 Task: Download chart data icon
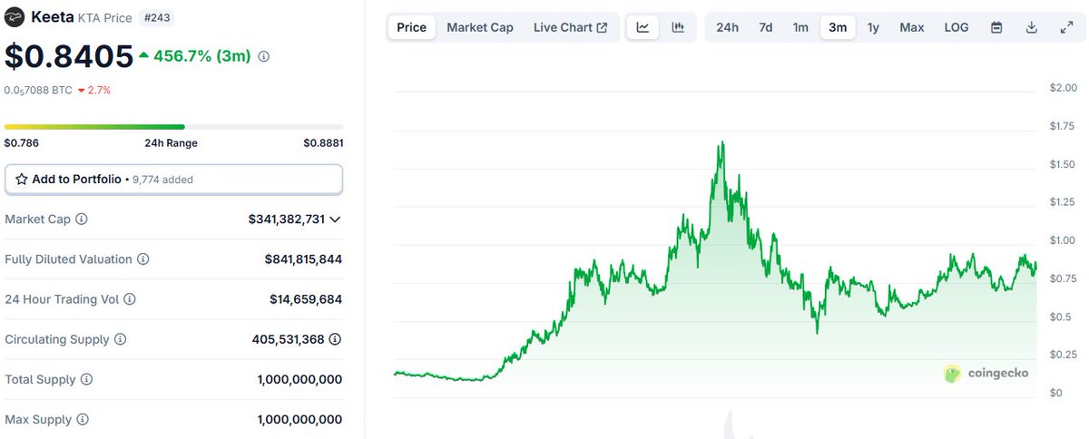pyautogui.click(x=1032, y=27)
